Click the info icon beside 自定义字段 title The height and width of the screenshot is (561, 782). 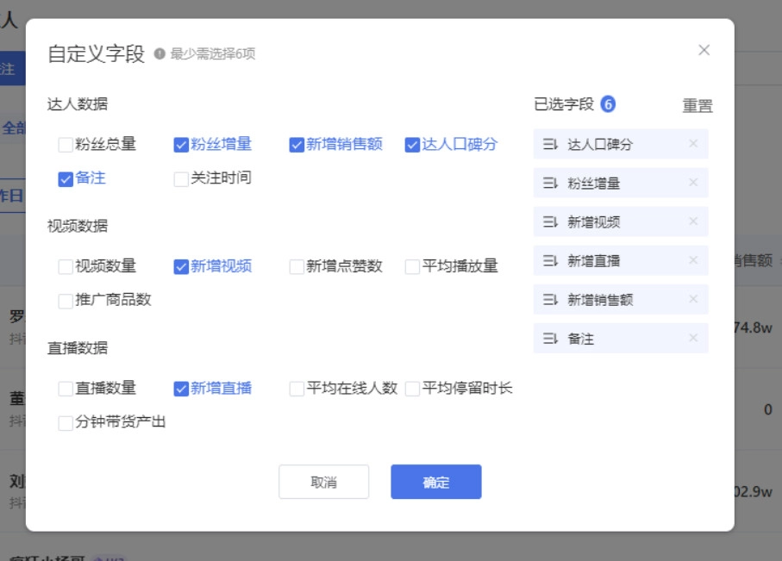(160, 54)
